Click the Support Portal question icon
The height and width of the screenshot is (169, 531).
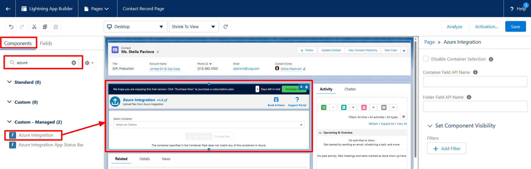point(297,99)
